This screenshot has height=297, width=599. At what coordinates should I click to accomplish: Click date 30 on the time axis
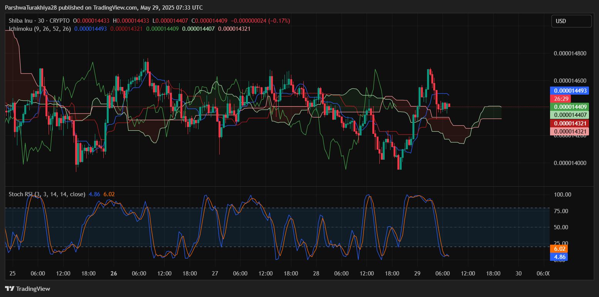click(x=518, y=274)
